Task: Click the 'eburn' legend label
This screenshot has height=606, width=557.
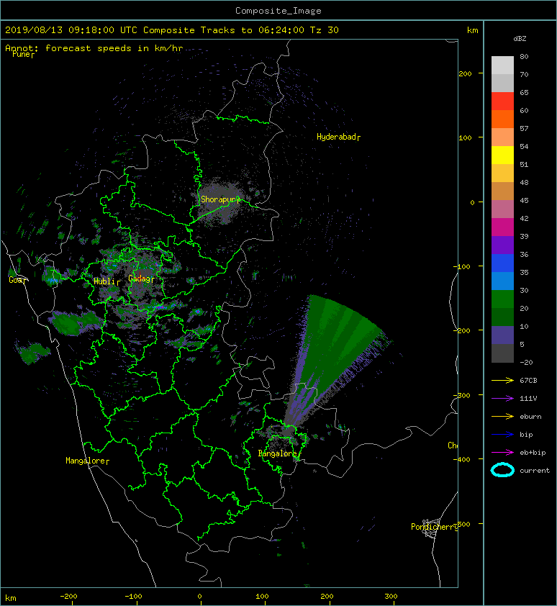Action: coord(530,417)
